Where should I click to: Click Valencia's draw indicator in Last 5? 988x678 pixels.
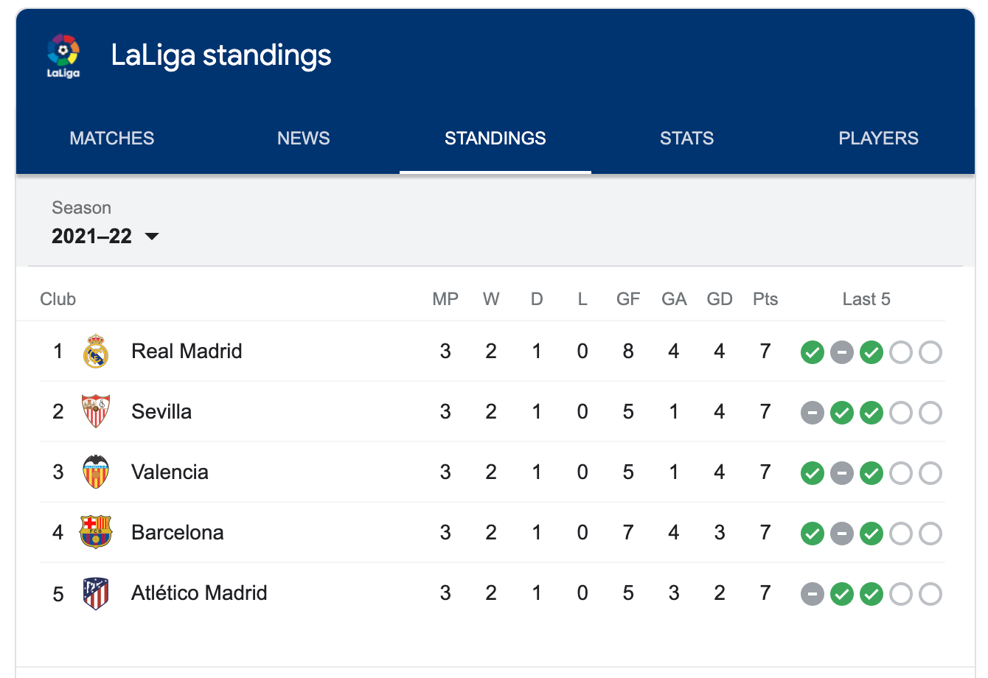pyautogui.click(x=842, y=473)
